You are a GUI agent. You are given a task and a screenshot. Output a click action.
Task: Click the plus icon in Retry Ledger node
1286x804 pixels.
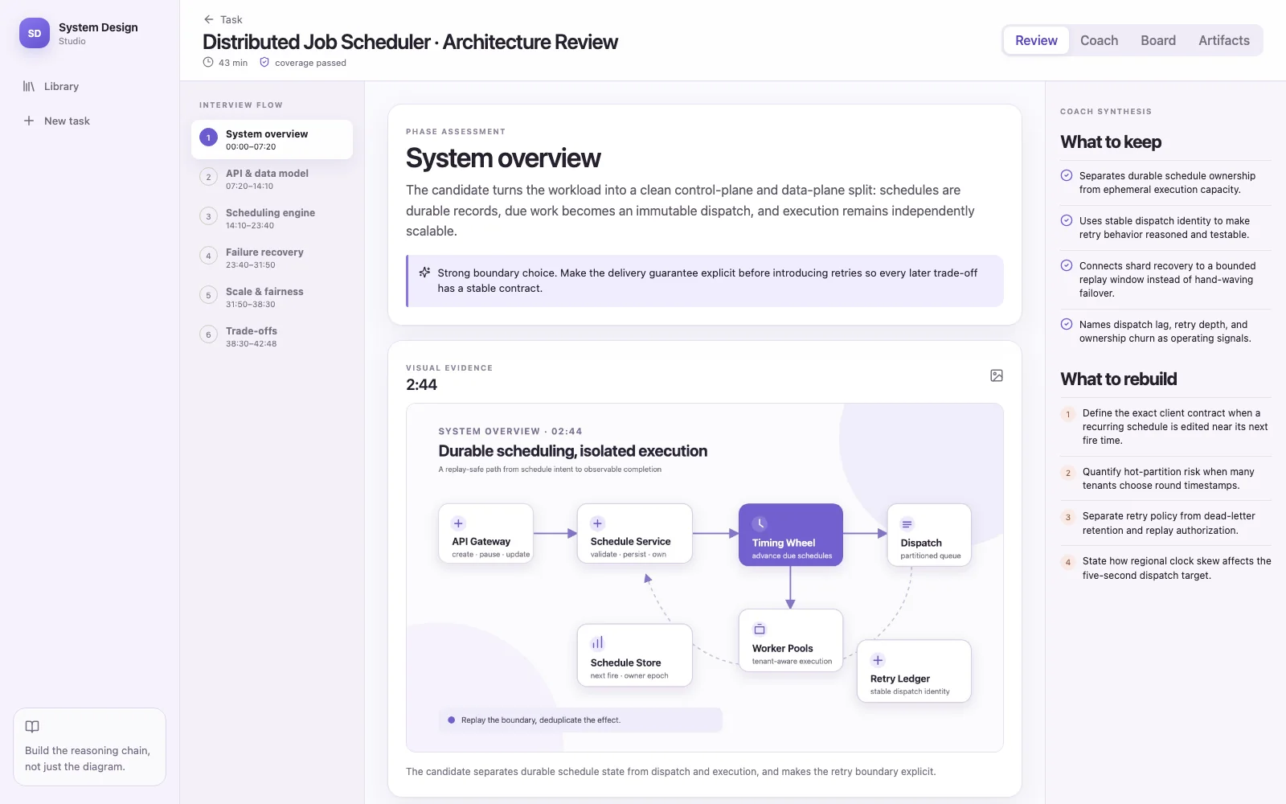pos(878,660)
